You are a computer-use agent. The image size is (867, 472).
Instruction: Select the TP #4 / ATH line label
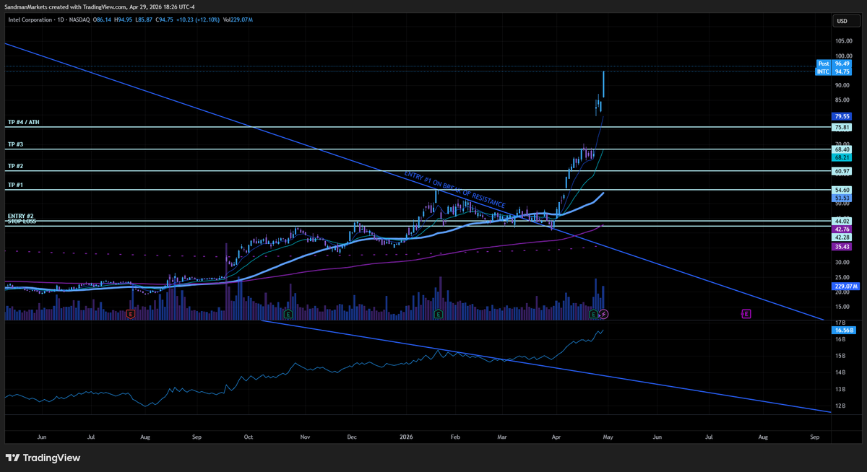coord(23,123)
